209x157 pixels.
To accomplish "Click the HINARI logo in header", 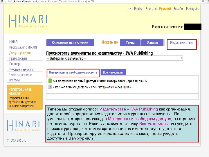I will click(28, 21).
